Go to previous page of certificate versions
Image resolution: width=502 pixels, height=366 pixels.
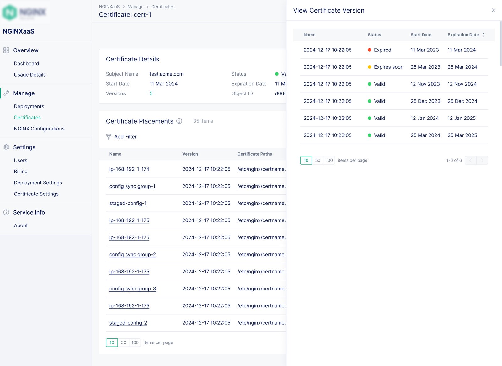pos(471,160)
